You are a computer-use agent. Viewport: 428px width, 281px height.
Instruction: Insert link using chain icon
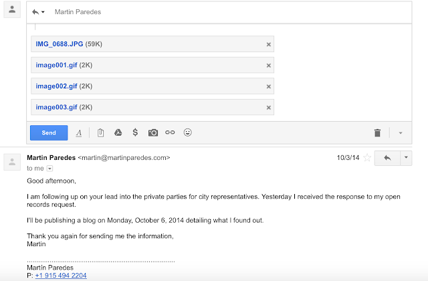pos(170,132)
